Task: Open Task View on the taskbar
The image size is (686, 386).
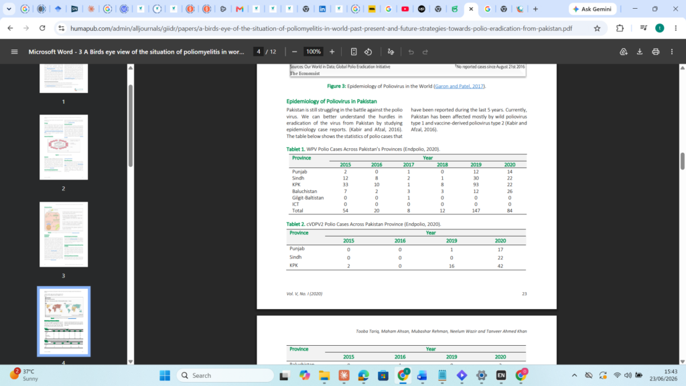Action: coord(284,375)
